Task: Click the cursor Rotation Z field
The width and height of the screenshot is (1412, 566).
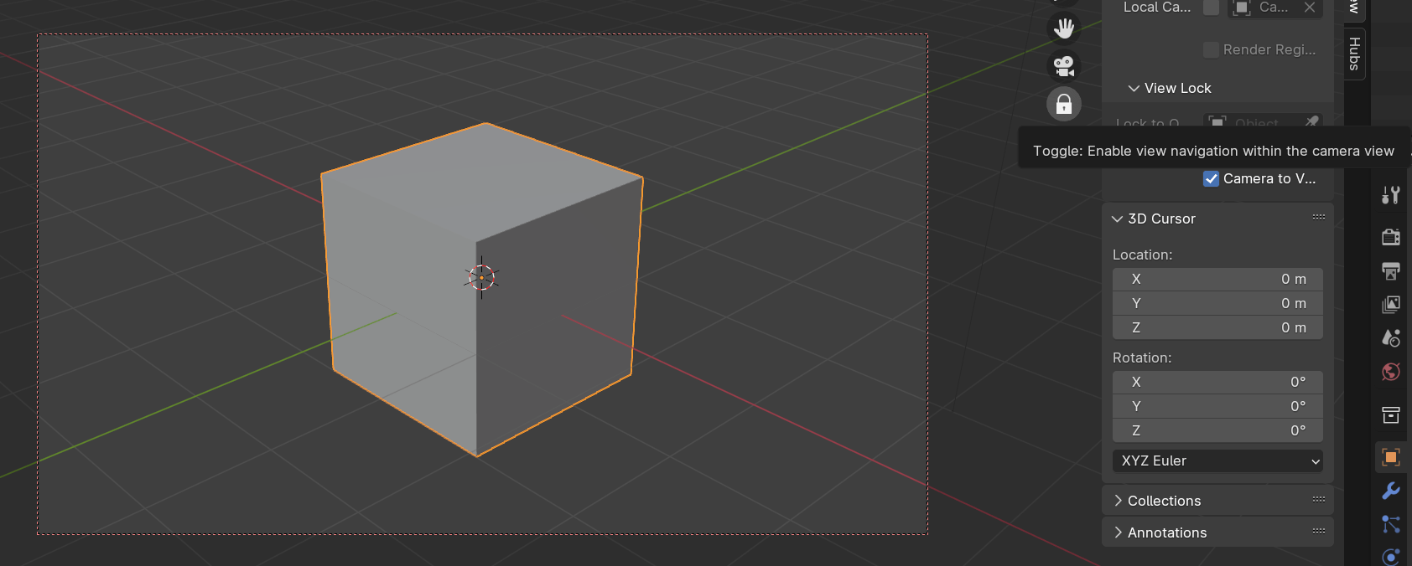Action: (x=1217, y=430)
